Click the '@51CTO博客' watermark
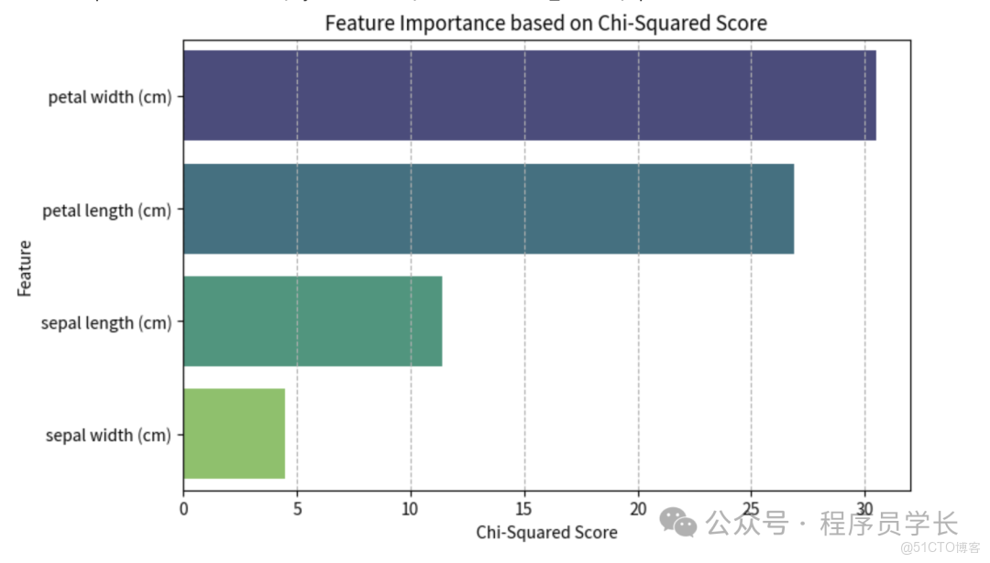 [x=940, y=547]
